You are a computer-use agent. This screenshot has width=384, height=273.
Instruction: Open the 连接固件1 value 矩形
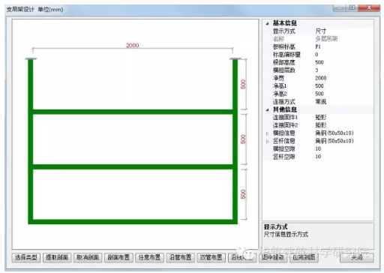point(321,118)
